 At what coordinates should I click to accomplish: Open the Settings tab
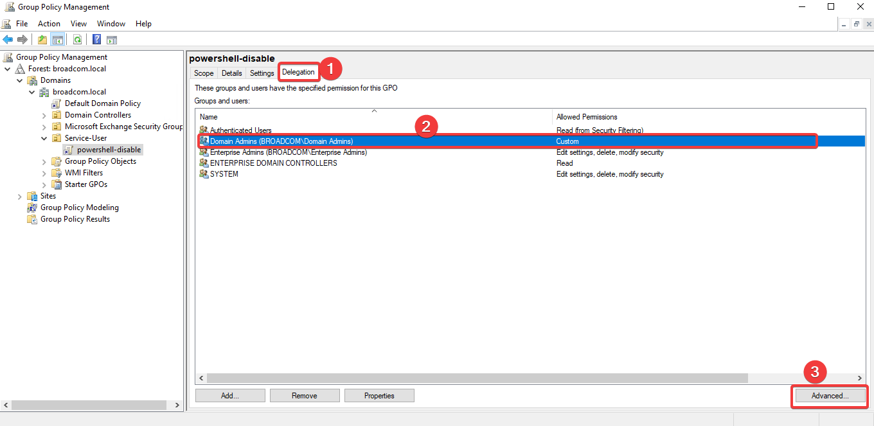262,73
